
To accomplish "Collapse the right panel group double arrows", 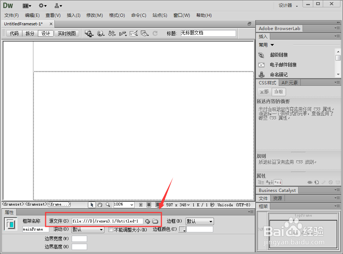I will (x=338, y=22).
